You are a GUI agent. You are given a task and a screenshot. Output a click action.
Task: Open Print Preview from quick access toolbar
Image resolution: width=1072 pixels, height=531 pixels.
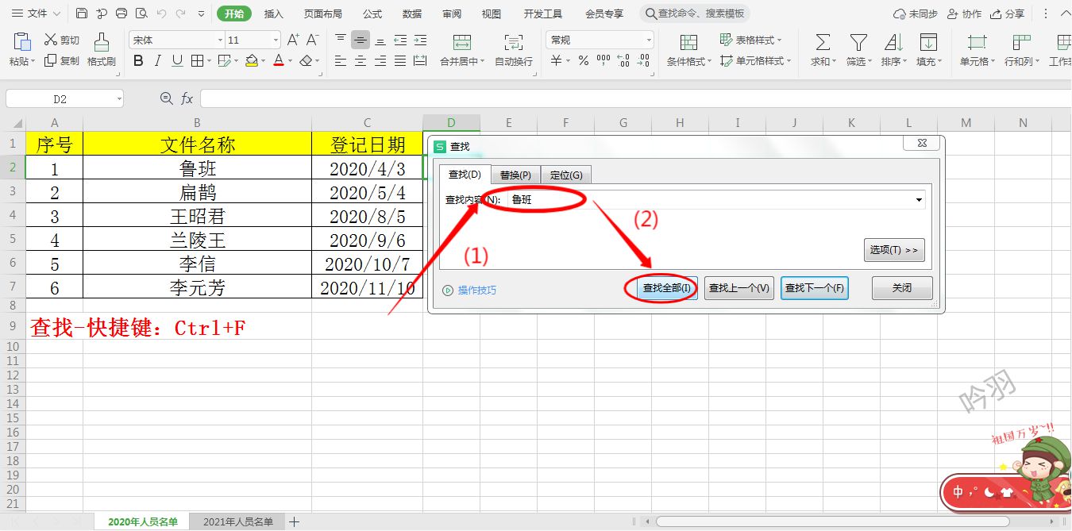141,13
